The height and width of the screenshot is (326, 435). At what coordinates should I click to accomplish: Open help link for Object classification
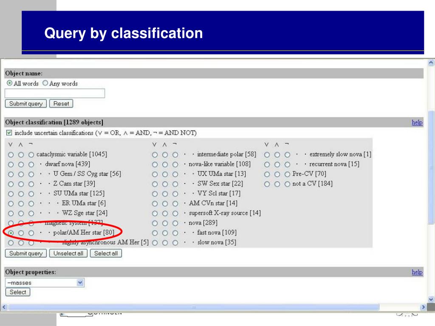point(417,122)
